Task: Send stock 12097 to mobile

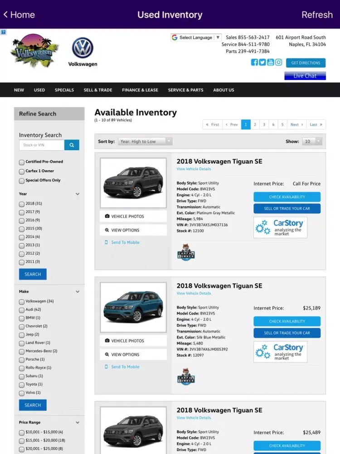Action: tap(122, 367)
